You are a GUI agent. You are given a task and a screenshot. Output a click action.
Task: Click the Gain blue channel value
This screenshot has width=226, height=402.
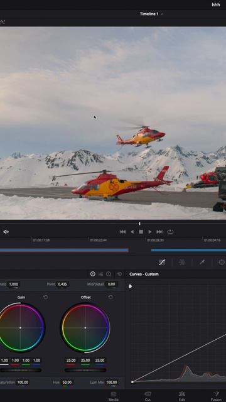coord(36,360)
